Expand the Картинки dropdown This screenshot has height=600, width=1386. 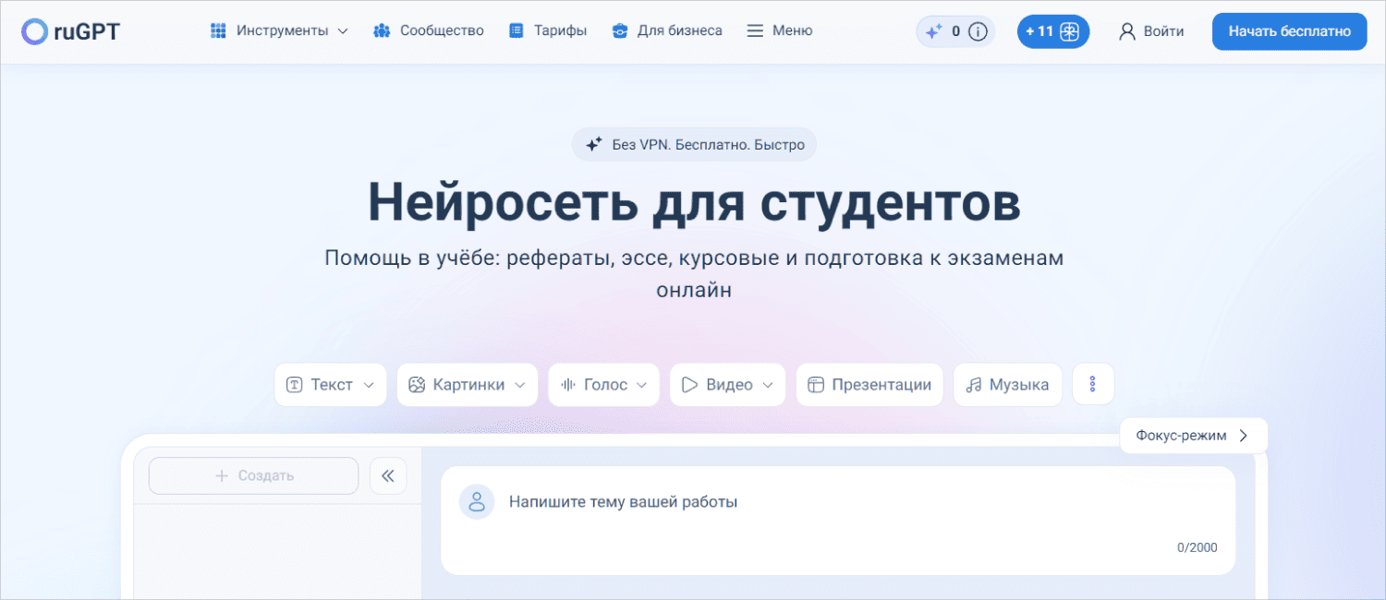click(467, 385)
